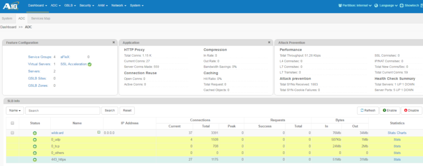Toggle the select-all checkbox in table header
The width and height of the screenshot is (423, 166).
12,123
